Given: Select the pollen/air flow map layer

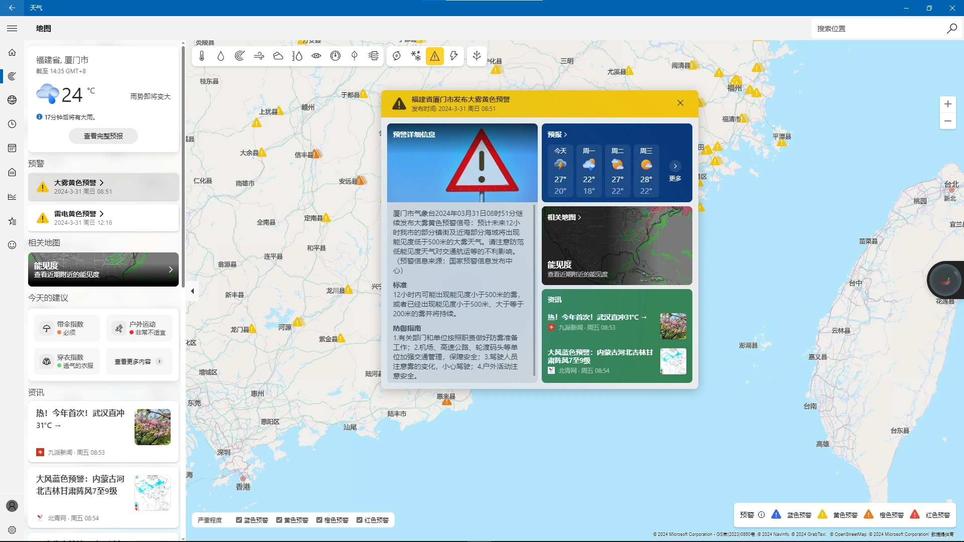Looking at the screenshot, I should [374, 56].
